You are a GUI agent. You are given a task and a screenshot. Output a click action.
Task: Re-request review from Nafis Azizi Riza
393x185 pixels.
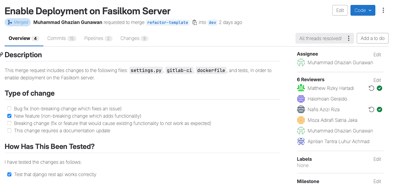point(371,110)
